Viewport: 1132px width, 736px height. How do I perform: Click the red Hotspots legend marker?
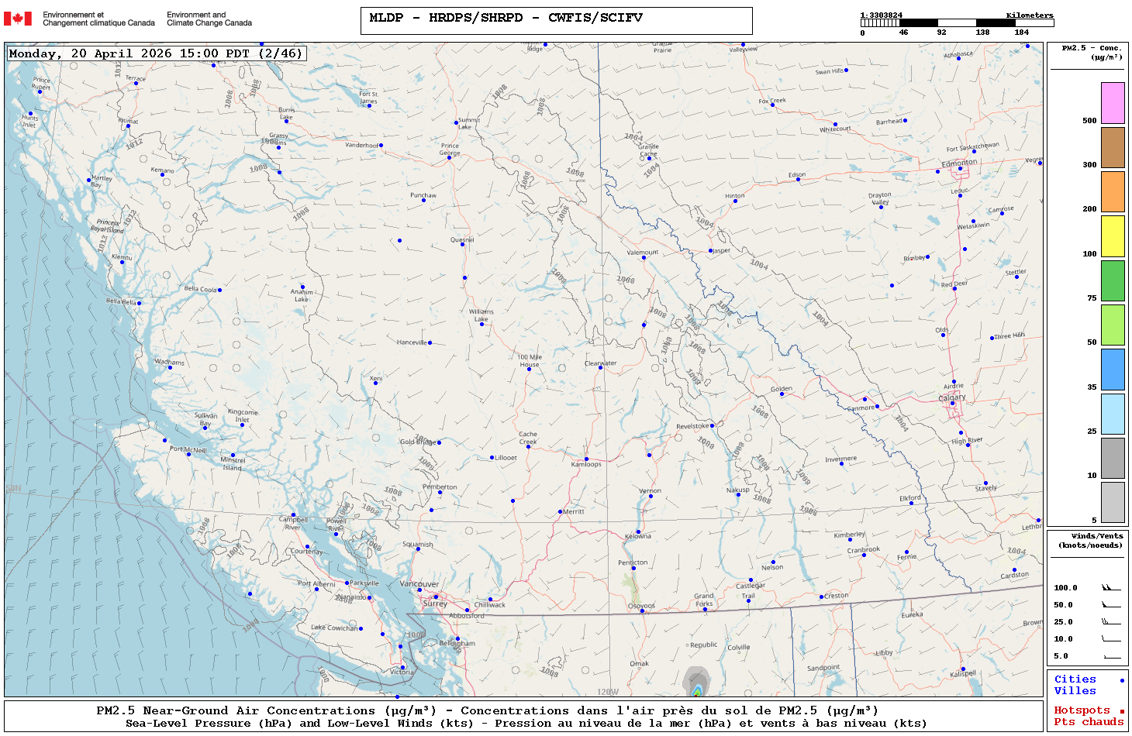(1121, 711)
